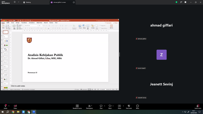Viewport: 203px width, 114px height.
Task: Expand the Chat options arrow
Action: [x=104, y=106]
